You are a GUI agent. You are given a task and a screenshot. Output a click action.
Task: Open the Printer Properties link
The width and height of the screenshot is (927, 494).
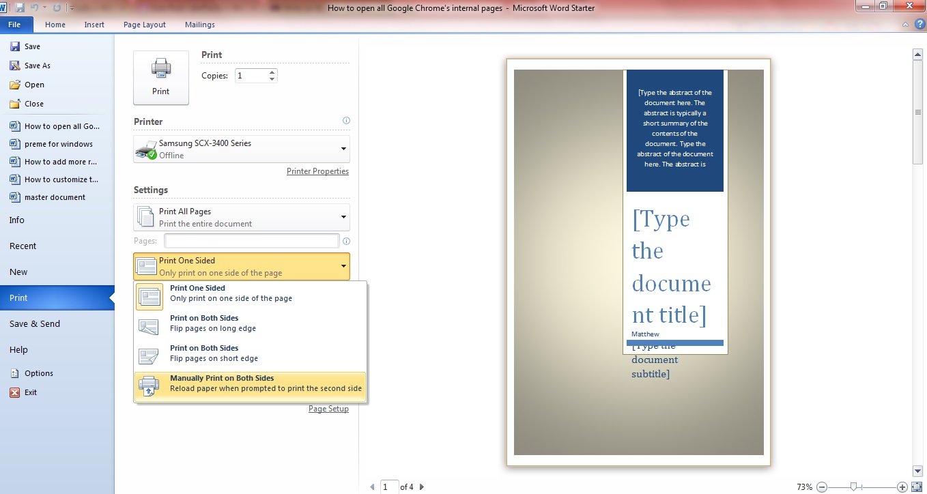(x=317, y=171)
